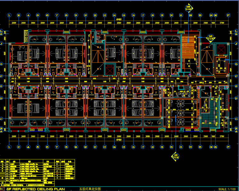This screenshot has width=239, height=191.
Task: Pick top-row grid bubble 18
Action: tap(152, 15)
